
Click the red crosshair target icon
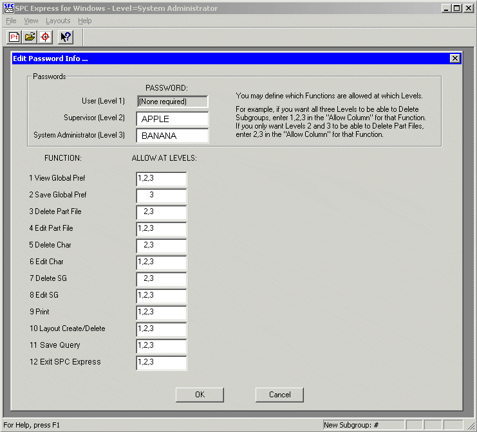coord(45,37)
